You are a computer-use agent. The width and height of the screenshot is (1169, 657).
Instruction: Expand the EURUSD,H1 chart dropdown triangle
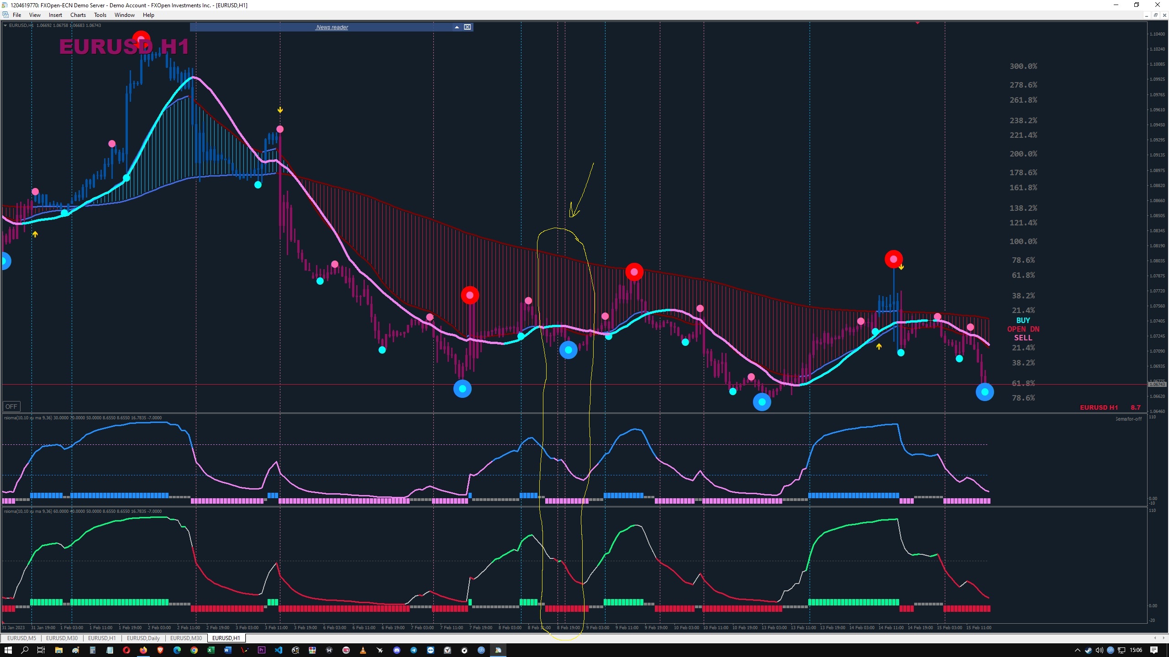(5, 26)
